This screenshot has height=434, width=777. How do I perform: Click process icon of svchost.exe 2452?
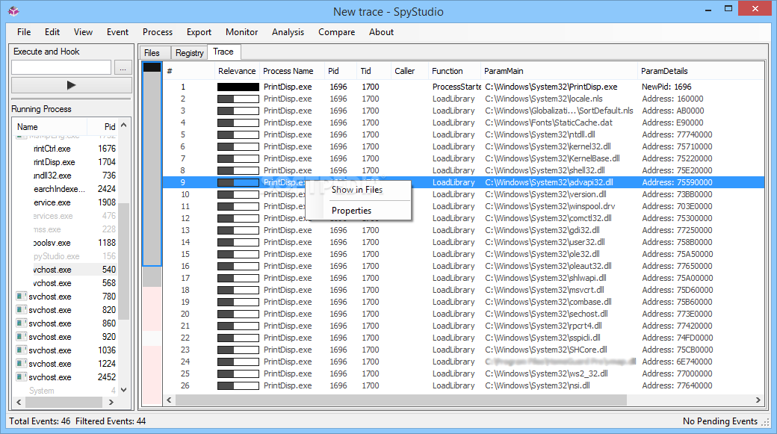pos(22,377)
